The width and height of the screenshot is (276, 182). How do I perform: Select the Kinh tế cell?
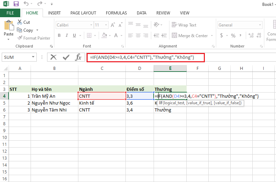click(102, 103)
